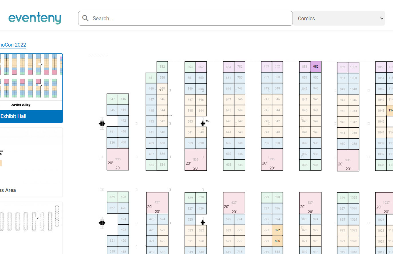This screenshot has width=393, height=254.
Task: Open the Comics category dropdown
Action: pos(339,18)
